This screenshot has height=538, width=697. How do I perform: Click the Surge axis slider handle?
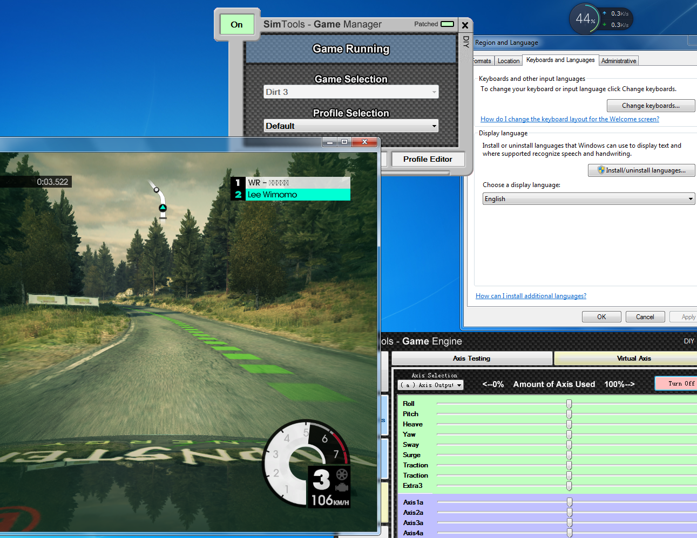[569, 455]
